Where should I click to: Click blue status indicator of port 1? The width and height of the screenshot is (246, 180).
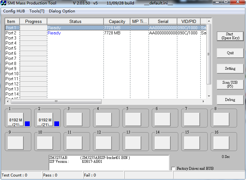[x=27, y=124]
